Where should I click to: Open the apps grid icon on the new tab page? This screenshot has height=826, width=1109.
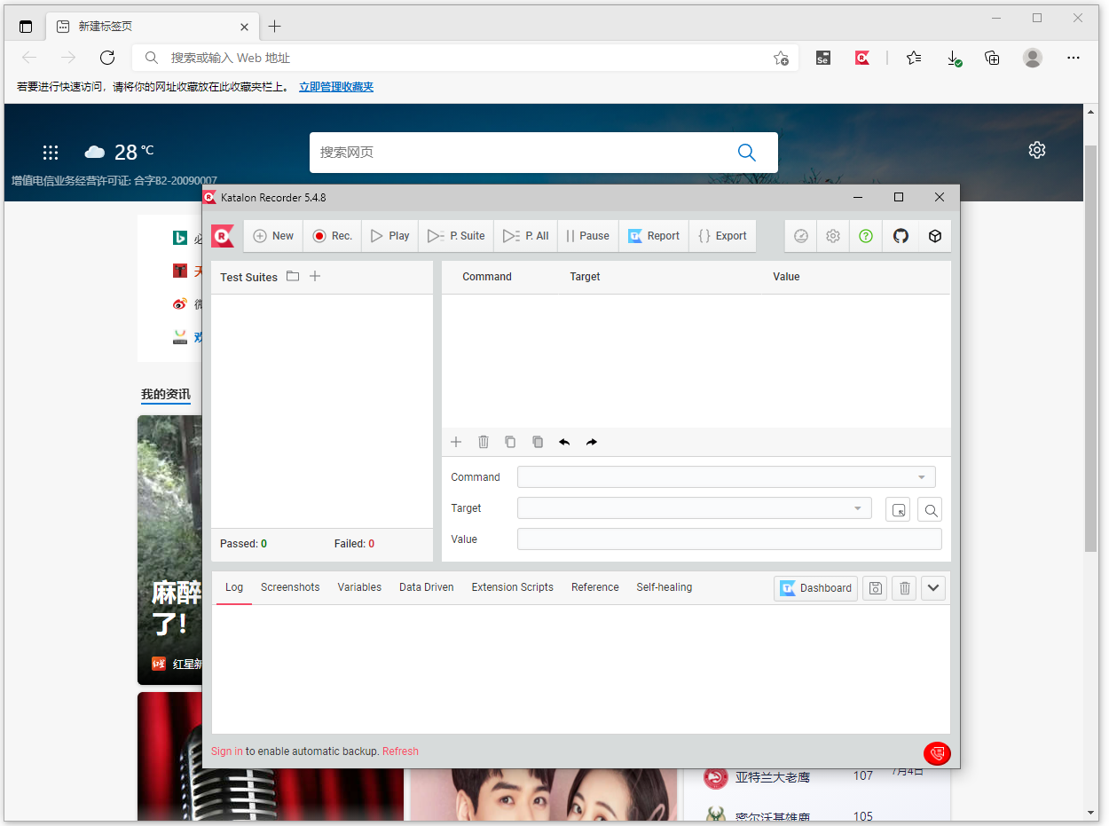click(51, 153)
